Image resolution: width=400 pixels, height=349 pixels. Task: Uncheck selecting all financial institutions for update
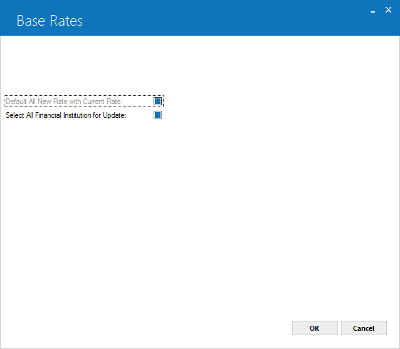click(x=157, y=115)
